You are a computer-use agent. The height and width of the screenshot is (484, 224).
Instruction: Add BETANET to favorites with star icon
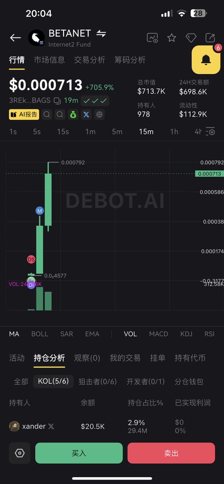172,38
